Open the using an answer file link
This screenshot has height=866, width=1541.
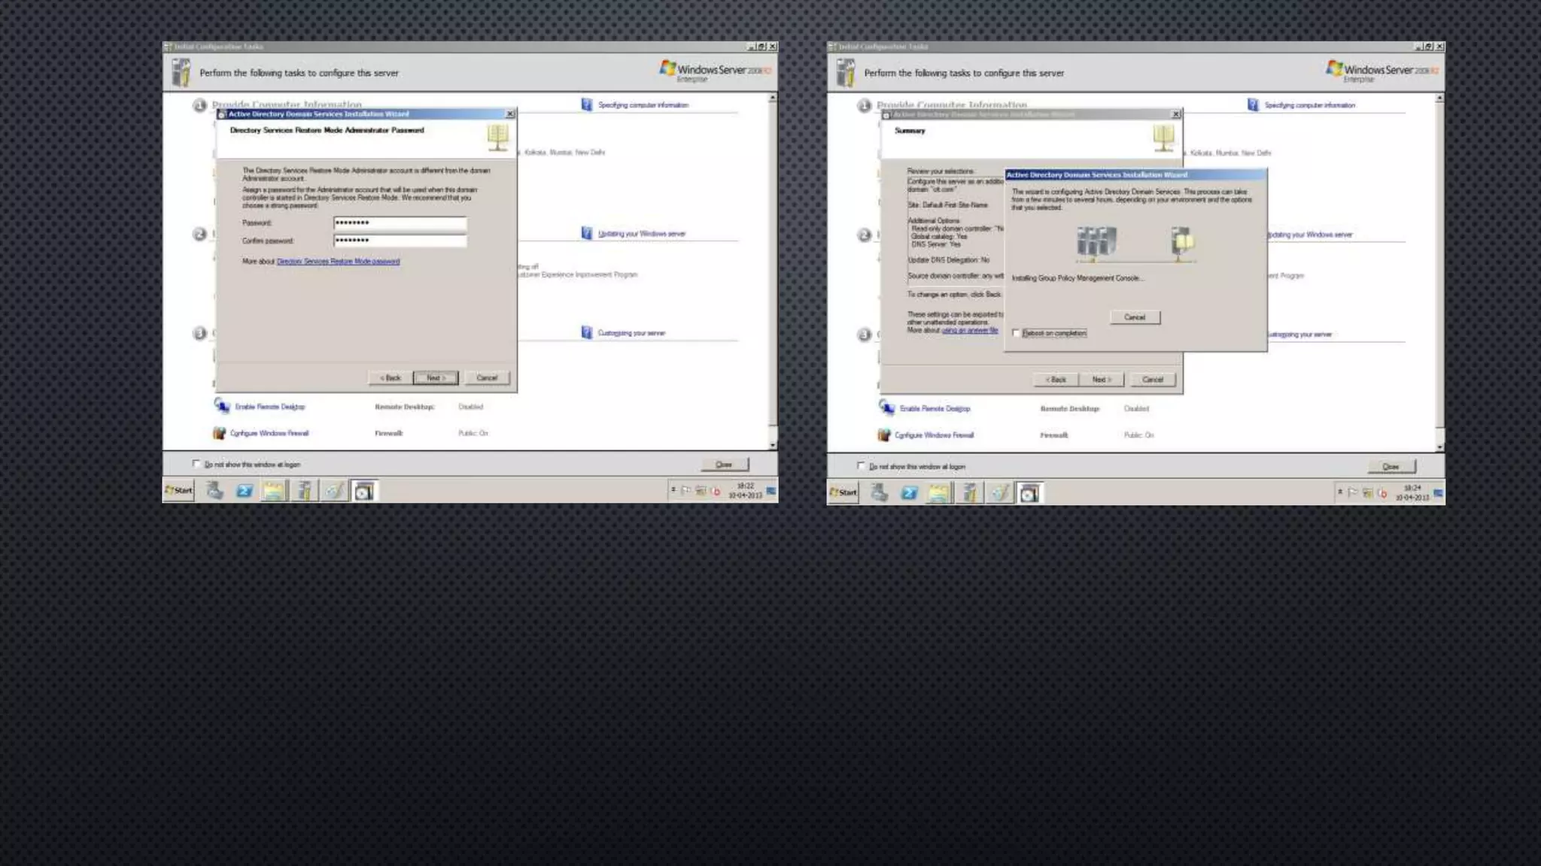pyautogui.click(x=970, y=330)
